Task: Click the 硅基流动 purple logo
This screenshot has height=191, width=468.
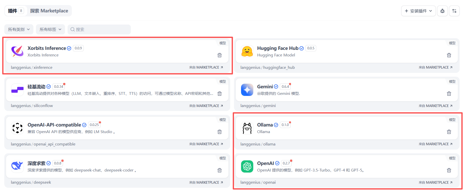Action: tap(17, 90)
